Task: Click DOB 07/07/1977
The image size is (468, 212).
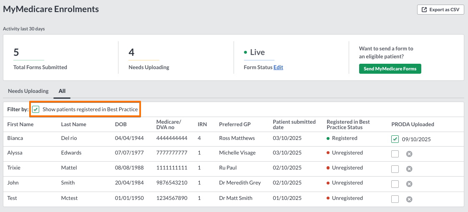Action: [129, 153]
